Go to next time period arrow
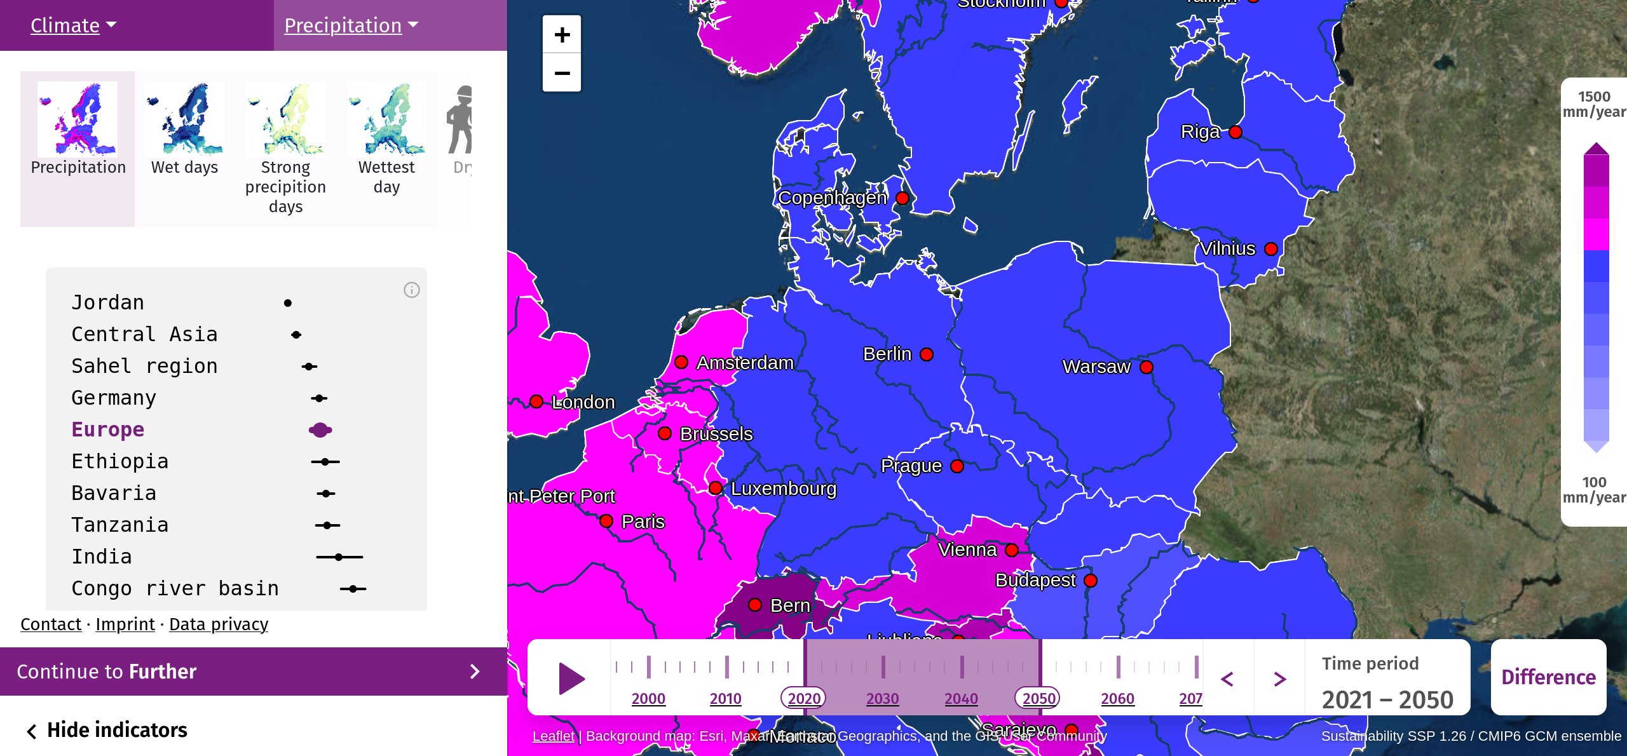 tap(1280, 678)
